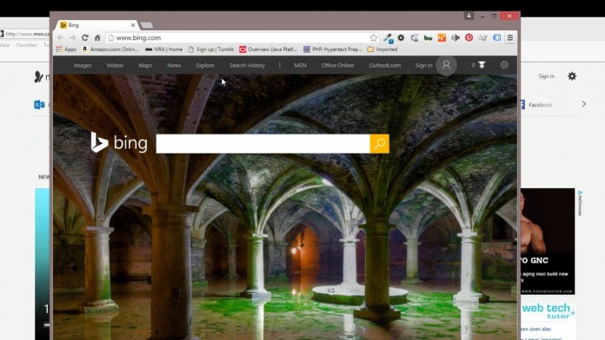Open the Bing rewards medal icon
Image resolution: width=605 pixels, height=340 pixels.
482,65
